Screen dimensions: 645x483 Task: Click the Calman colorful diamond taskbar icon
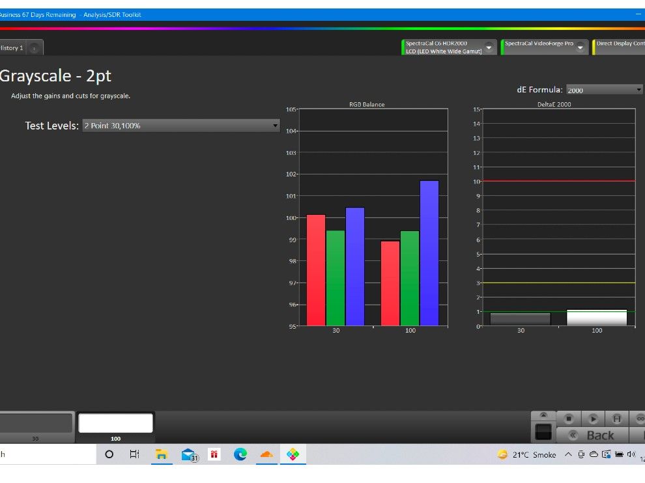(293, 454)
